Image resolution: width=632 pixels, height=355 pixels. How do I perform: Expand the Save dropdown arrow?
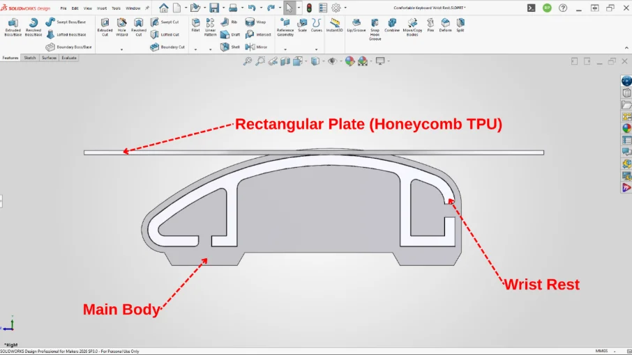[223, 8]
